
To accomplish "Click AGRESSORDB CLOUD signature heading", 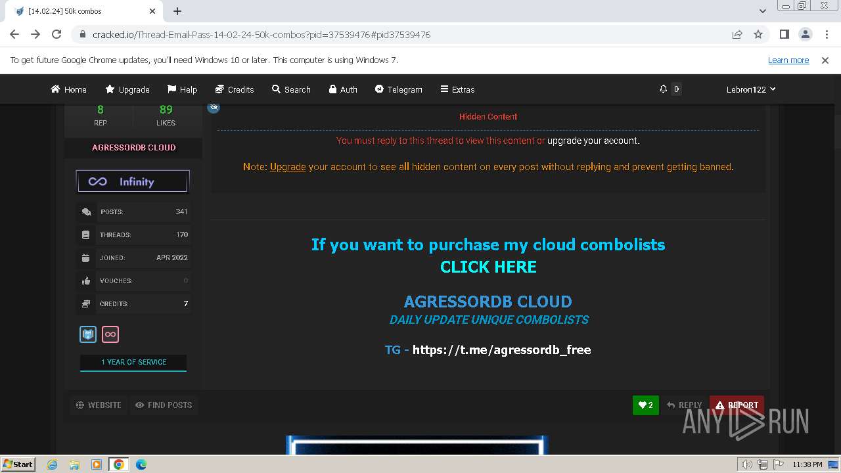I will (x=488, y=302).
